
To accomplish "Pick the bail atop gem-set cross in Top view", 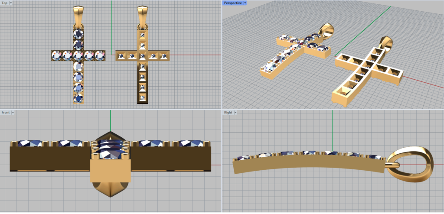I will tap(78, 14).
